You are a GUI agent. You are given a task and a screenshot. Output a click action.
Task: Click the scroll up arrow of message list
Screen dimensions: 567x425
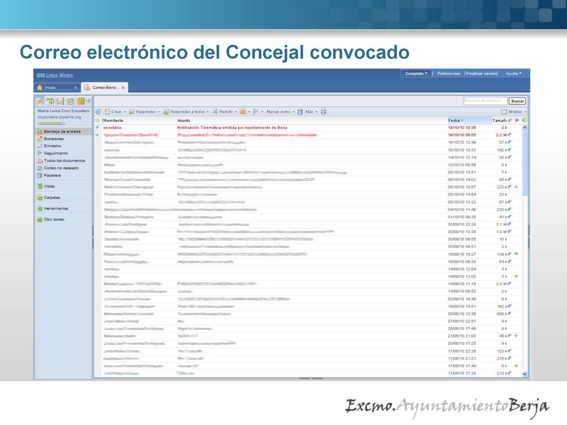525,128
